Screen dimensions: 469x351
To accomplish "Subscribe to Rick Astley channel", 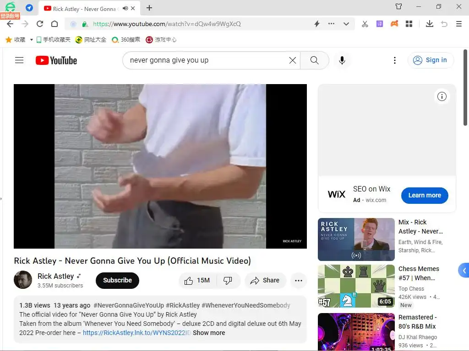I will click(117, 280).
